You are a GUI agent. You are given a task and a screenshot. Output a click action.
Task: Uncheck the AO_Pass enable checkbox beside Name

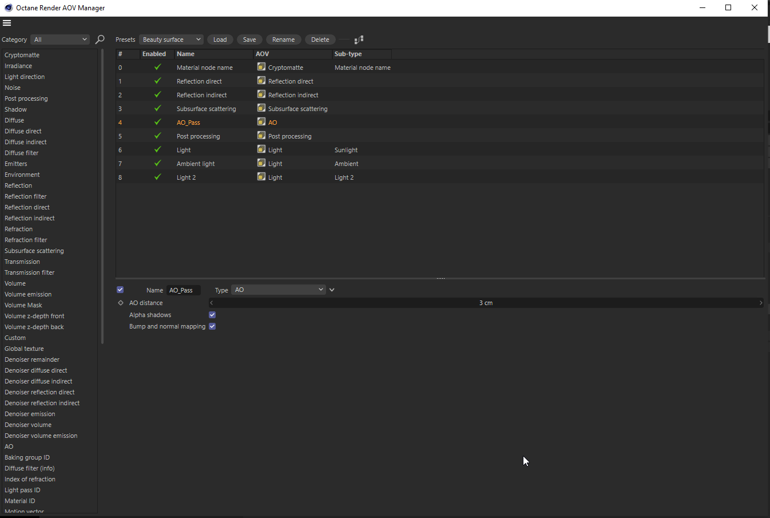point(120,290)
